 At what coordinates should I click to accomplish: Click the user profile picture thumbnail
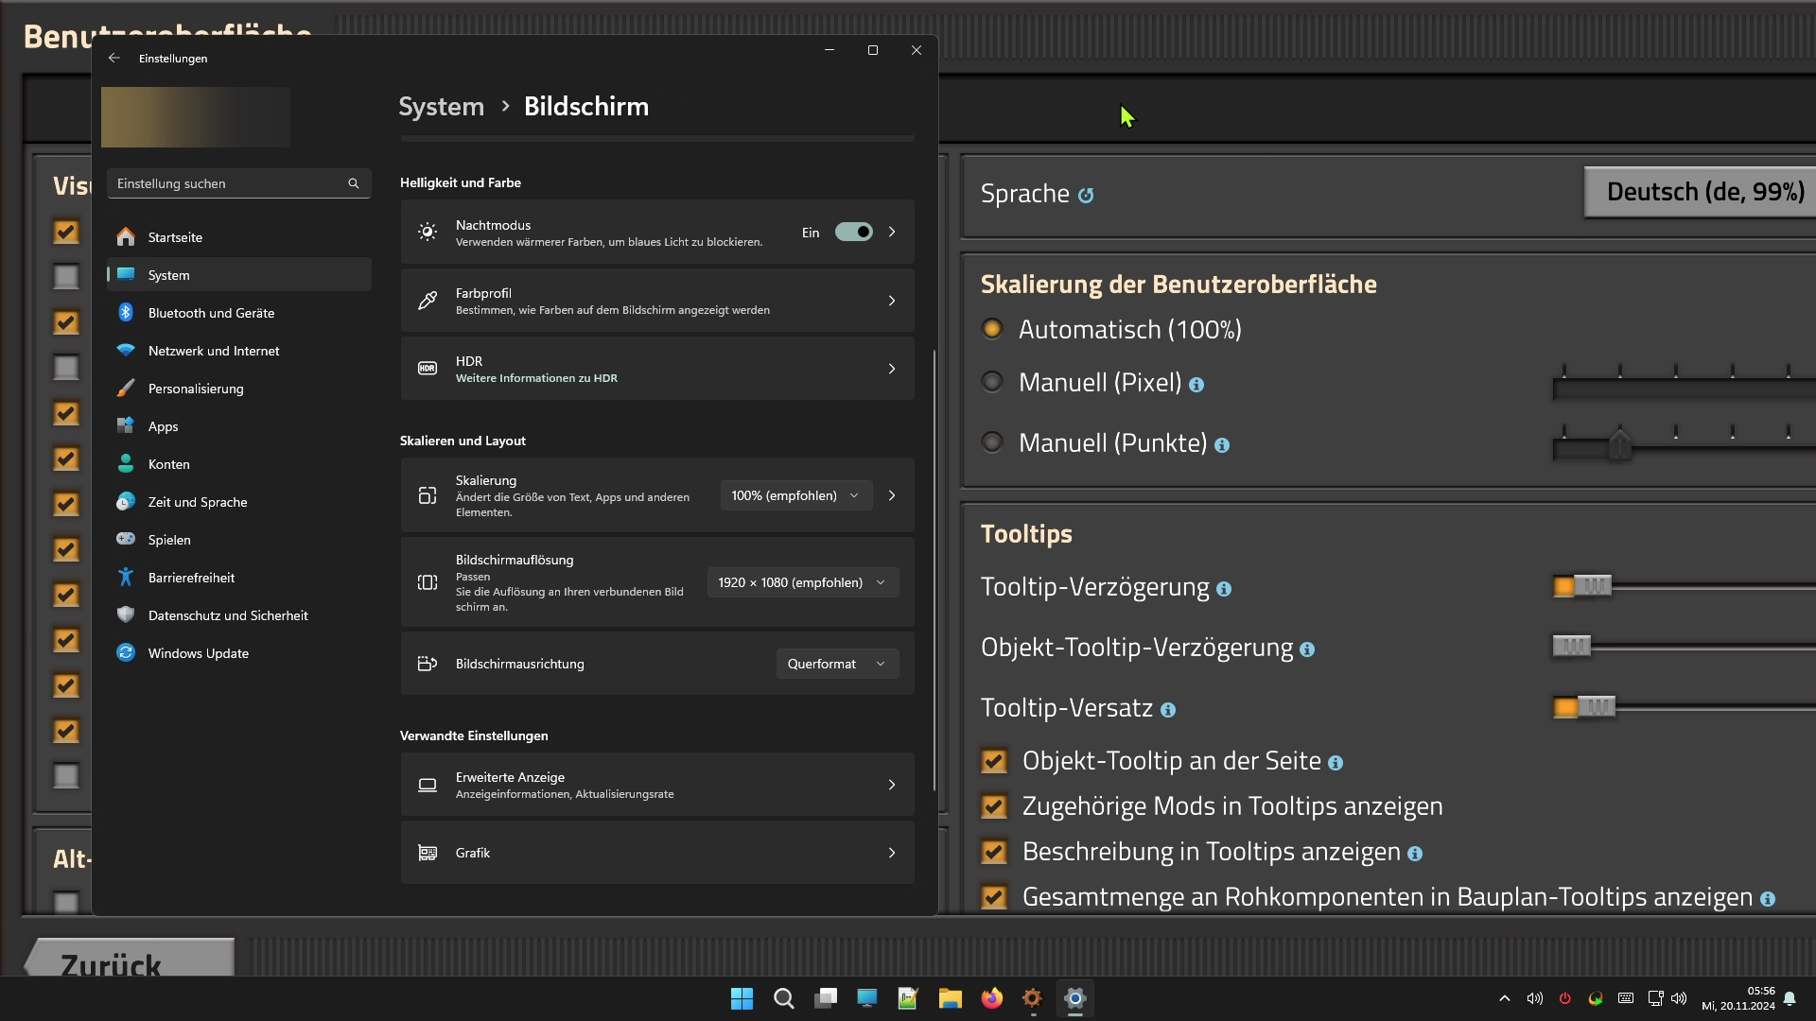click(x=196, y=118)
